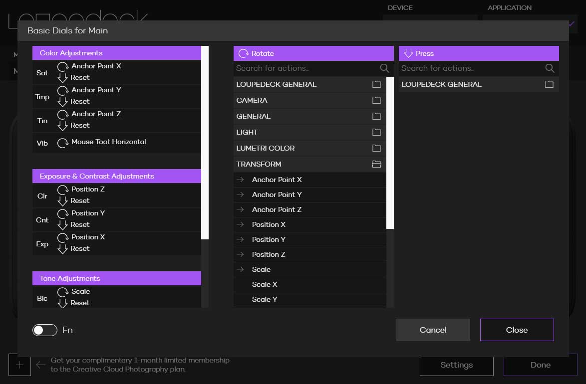The width and height of the screenshot is (586, 384).
Task: Click the Cancel button
Action: pyautogui.click(x=433, y=330)
